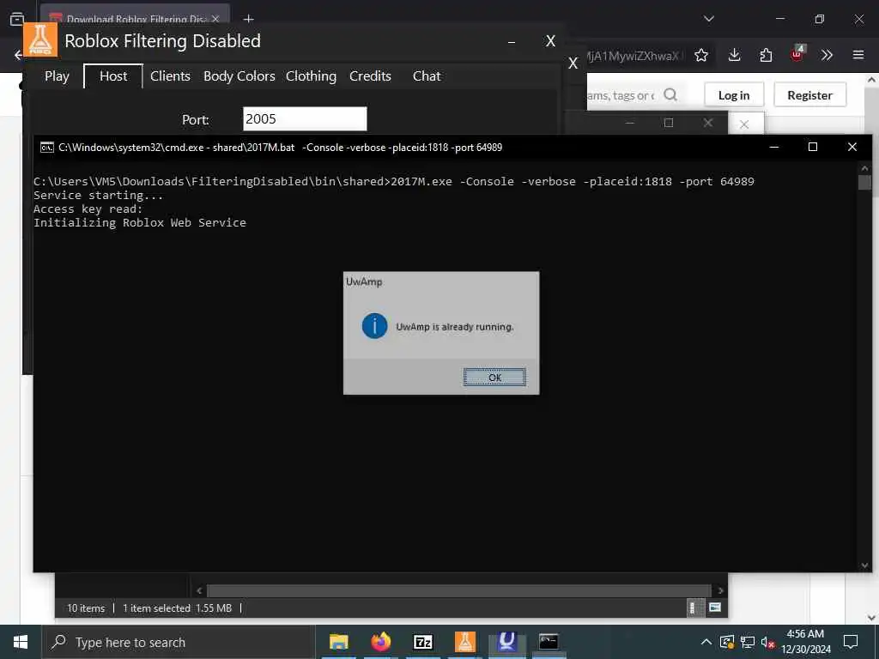Viewport: 879px width, 659px height.
Task: Click the cmd.exe title bar icon
Action: 47,148
